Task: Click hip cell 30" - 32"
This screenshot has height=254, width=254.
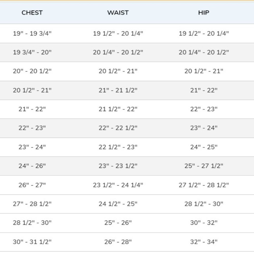Action: [x=204, y=223]
